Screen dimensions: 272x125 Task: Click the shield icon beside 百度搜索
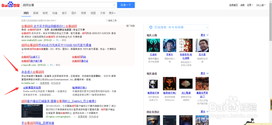(x=151, y=27)
